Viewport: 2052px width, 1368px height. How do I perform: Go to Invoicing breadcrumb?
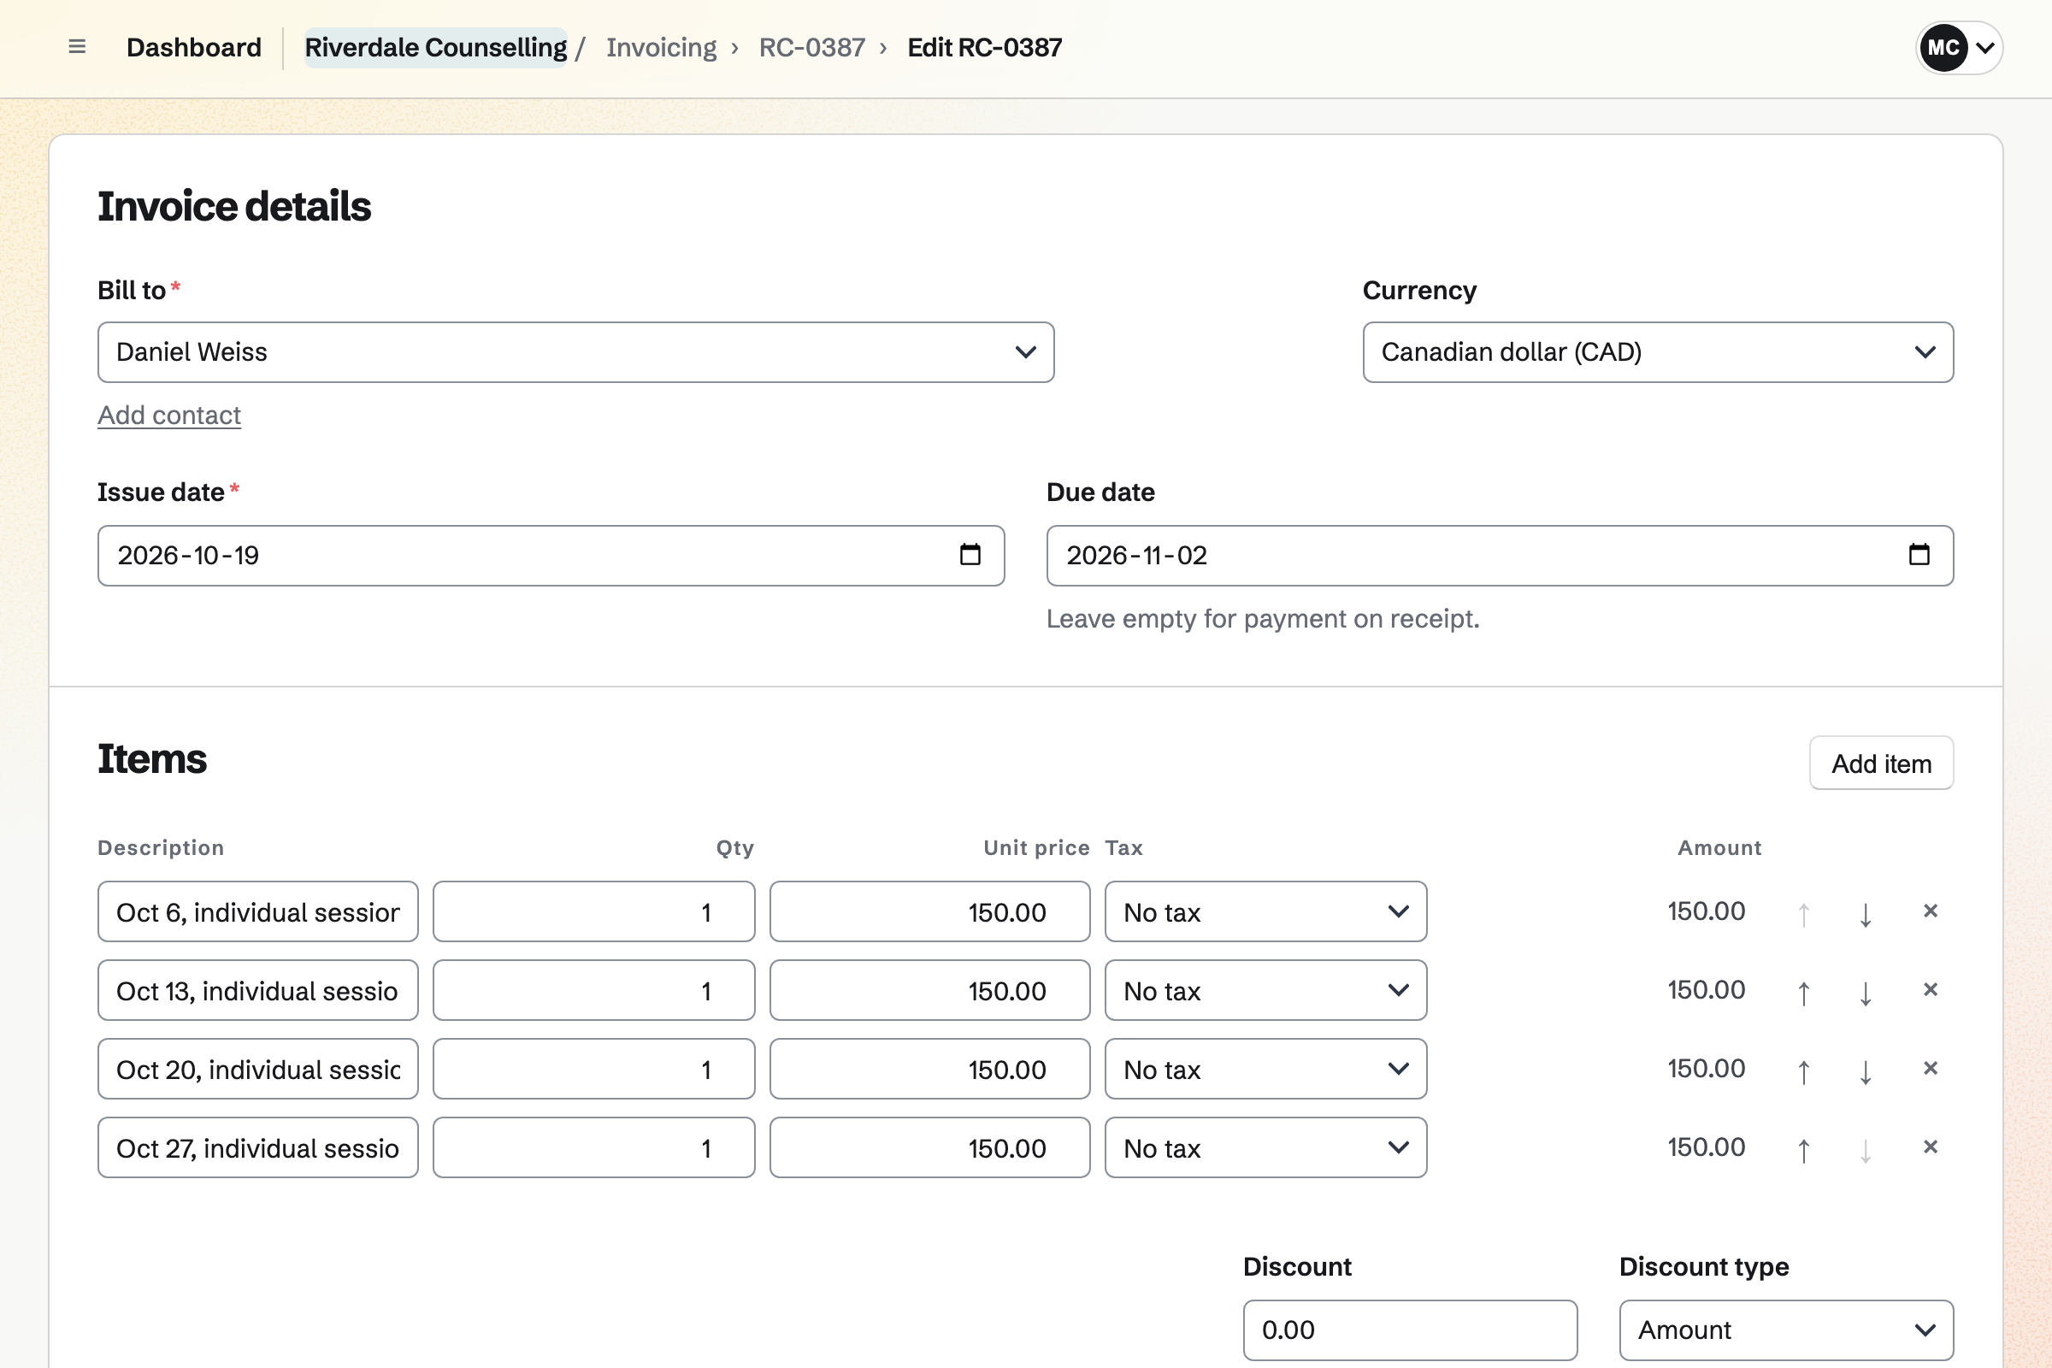coord(661,47)
